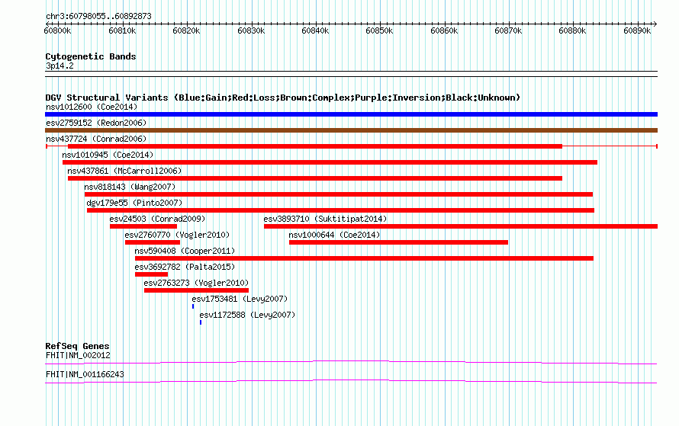
Task: Click the nsv437861 (McCarroll2006) label
Action: point(124,171)
